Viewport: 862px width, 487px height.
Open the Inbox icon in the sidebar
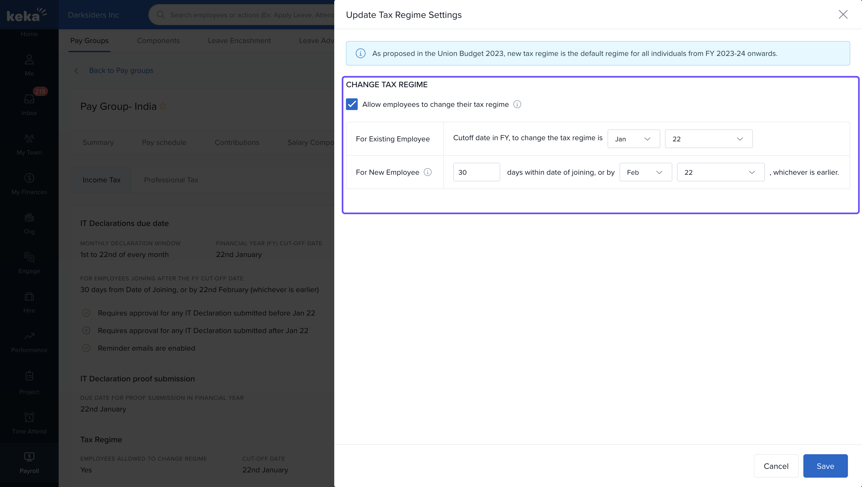(29, 99)
